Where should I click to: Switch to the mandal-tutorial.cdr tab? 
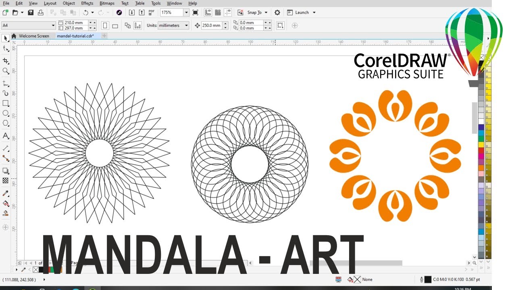[75, 36]
